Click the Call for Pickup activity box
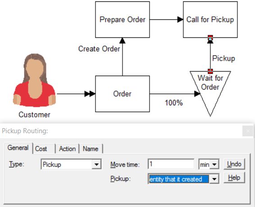255x207 pixels. pos(210,20)
